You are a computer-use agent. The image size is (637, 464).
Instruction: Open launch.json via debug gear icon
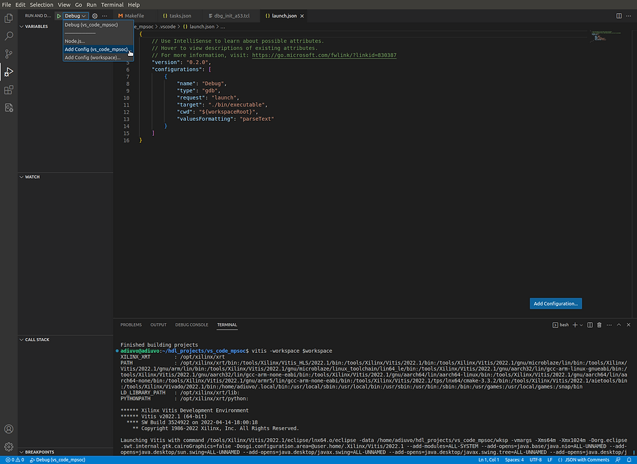coord(95,16)
